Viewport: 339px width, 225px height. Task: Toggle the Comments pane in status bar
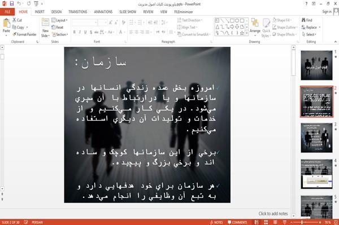pyautogui.click(x=237, y=222)
